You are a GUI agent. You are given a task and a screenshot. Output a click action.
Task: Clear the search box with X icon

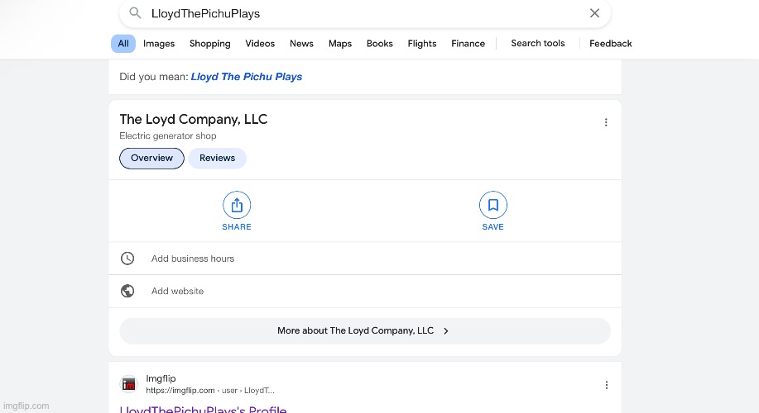tap(594, 13)
